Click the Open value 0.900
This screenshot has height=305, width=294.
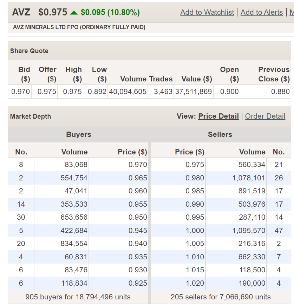(229, 92)
